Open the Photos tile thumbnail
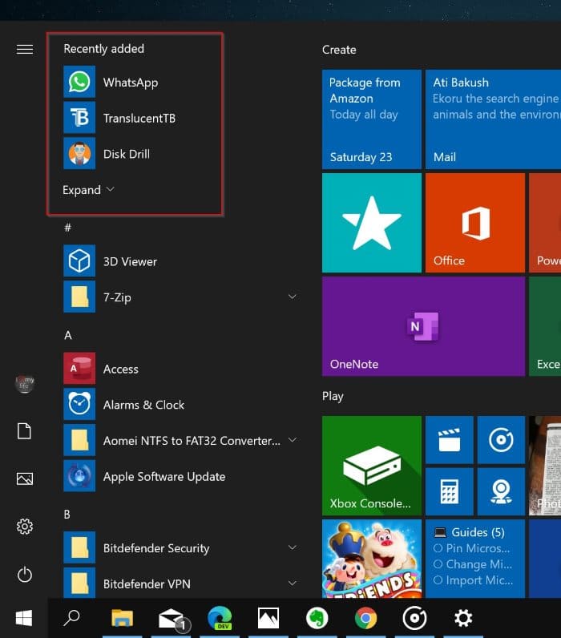Image resolution: width=561 pixels, height=638 pixels. pos(545,466)
